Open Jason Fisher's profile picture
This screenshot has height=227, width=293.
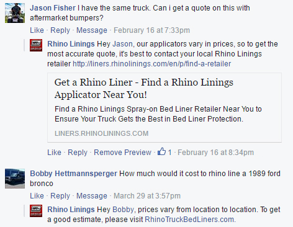[15, 13]
